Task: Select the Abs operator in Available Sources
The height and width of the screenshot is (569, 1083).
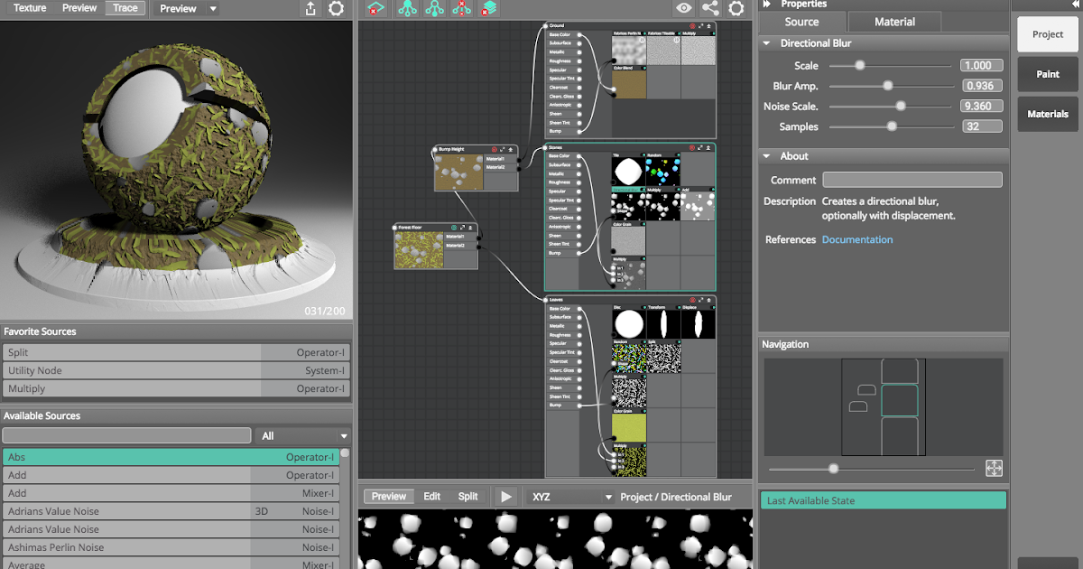Action: (x=171, y=458)
